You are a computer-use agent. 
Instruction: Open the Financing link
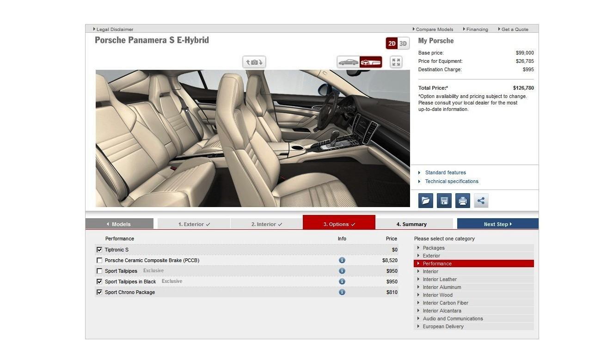tap(475, 29)
